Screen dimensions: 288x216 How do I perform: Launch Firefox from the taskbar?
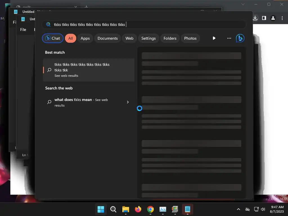pos(138,209)
